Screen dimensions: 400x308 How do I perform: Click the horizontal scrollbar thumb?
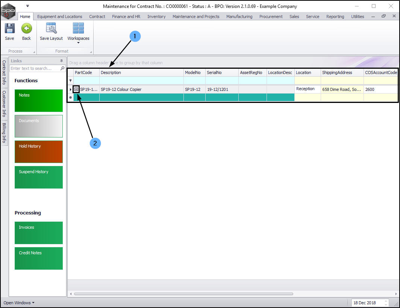click(183, 294)
